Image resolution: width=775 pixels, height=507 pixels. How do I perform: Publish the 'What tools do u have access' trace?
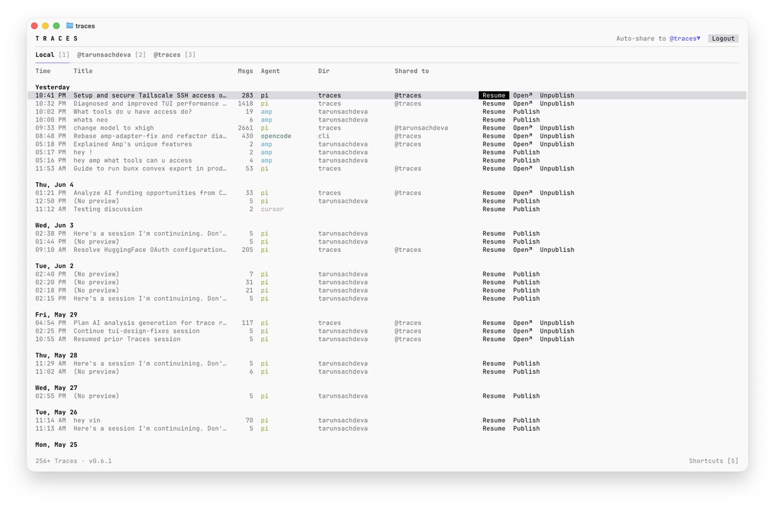(526, 112)
